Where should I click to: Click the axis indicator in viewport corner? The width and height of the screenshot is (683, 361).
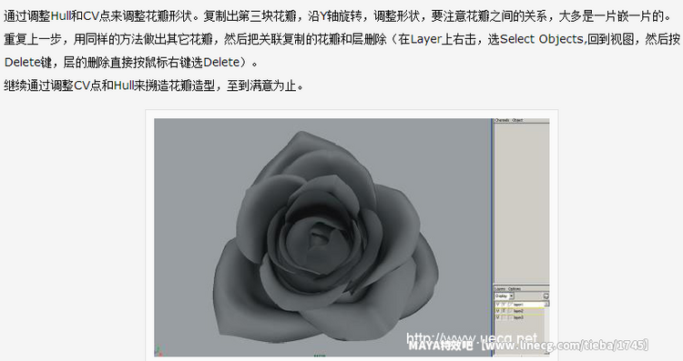[159, 351]
